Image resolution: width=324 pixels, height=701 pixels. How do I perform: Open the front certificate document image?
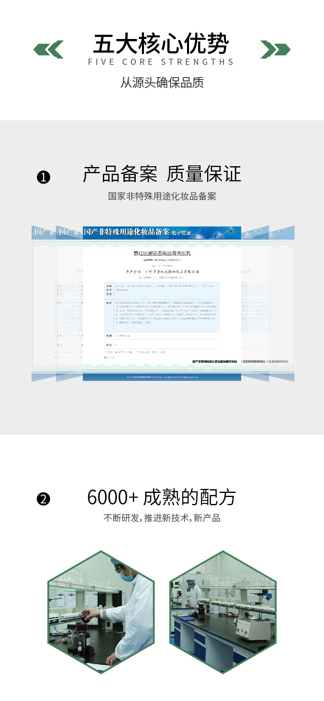(162, 304)
